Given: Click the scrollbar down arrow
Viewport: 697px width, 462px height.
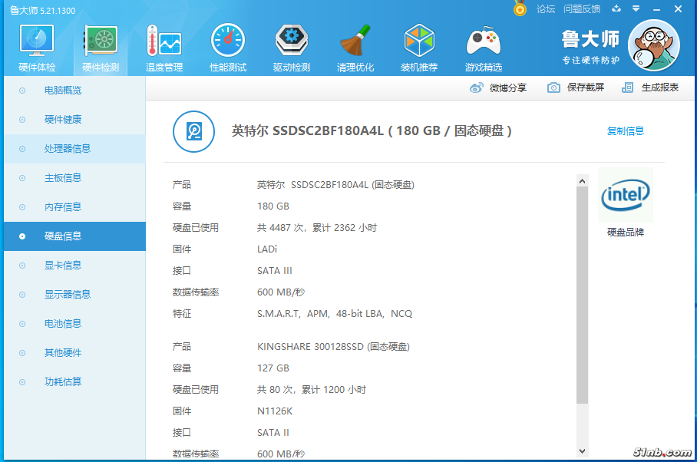Looking at the screenshot, I should [x=582, y=450].
